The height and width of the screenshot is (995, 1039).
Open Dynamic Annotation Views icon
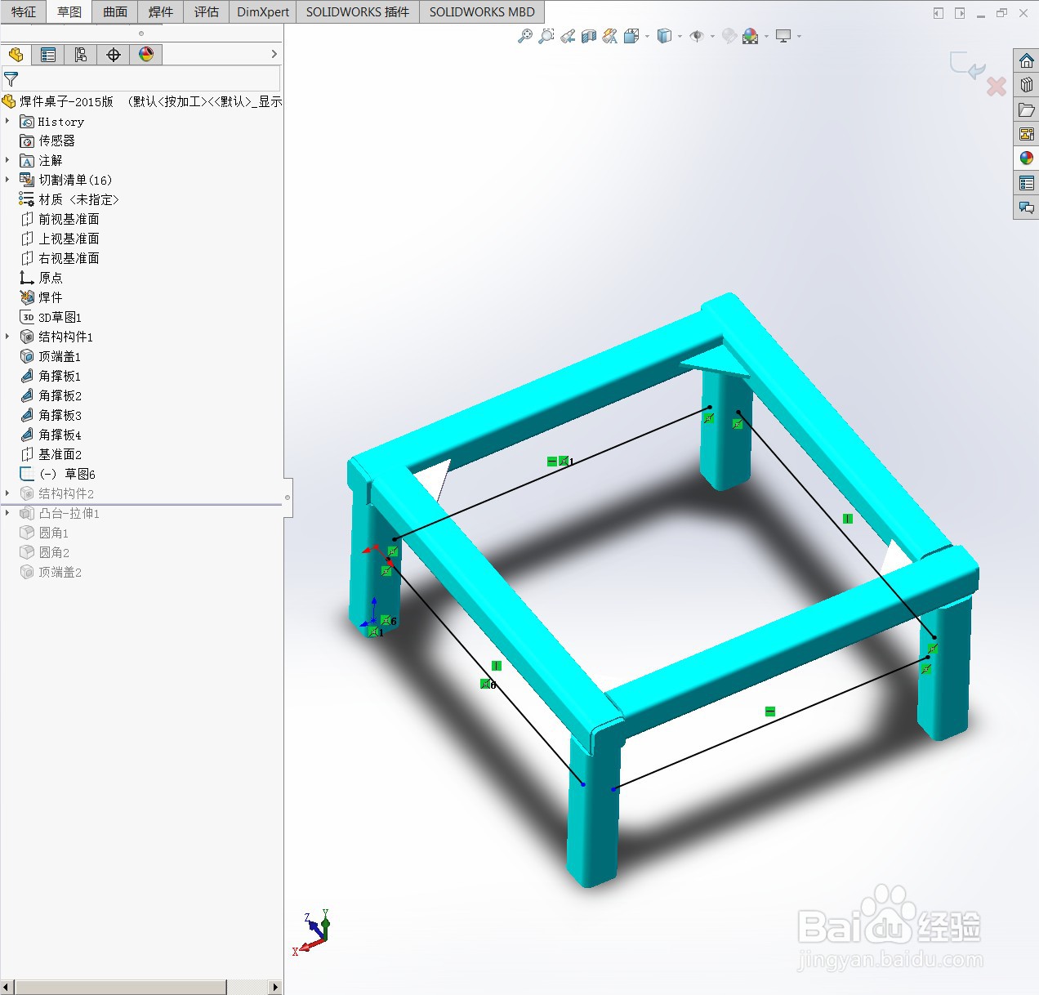click(610, 36)
